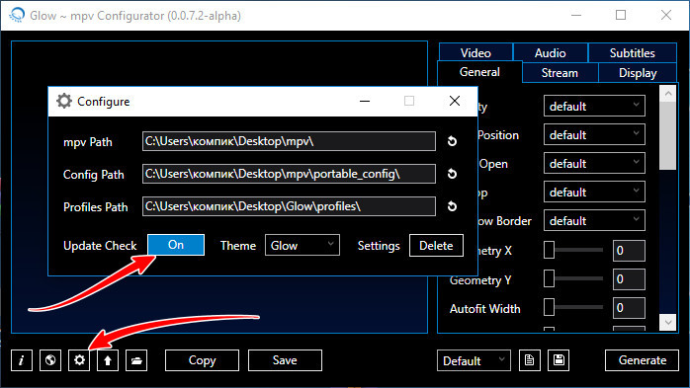This screenshot has width=690, height=388.
Task: Click the globe website icon
Action: point(50,360)
